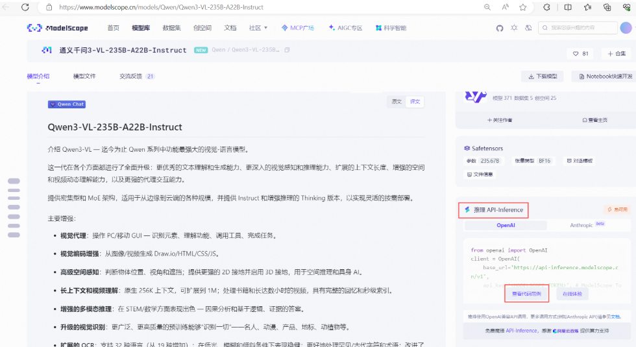Reload the page with browser refresh icon

pyautogui.click(x=25, y=7)
